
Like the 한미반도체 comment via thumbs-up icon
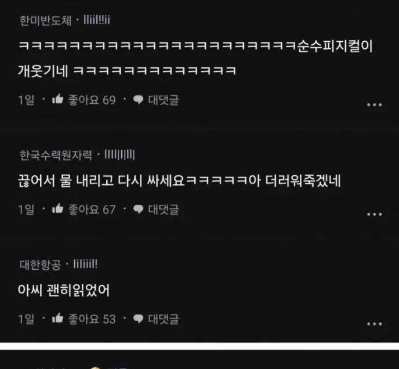(x=57, y=99)
